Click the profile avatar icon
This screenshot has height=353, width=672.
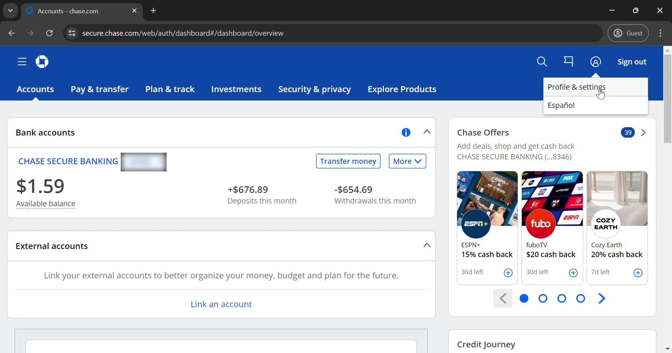pyautogui.click(x=595, y=62)
